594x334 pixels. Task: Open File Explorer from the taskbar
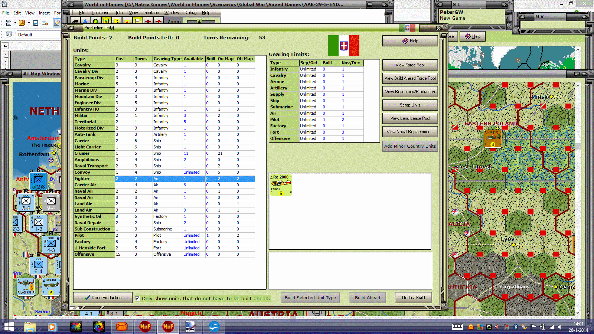pos(30,327)
